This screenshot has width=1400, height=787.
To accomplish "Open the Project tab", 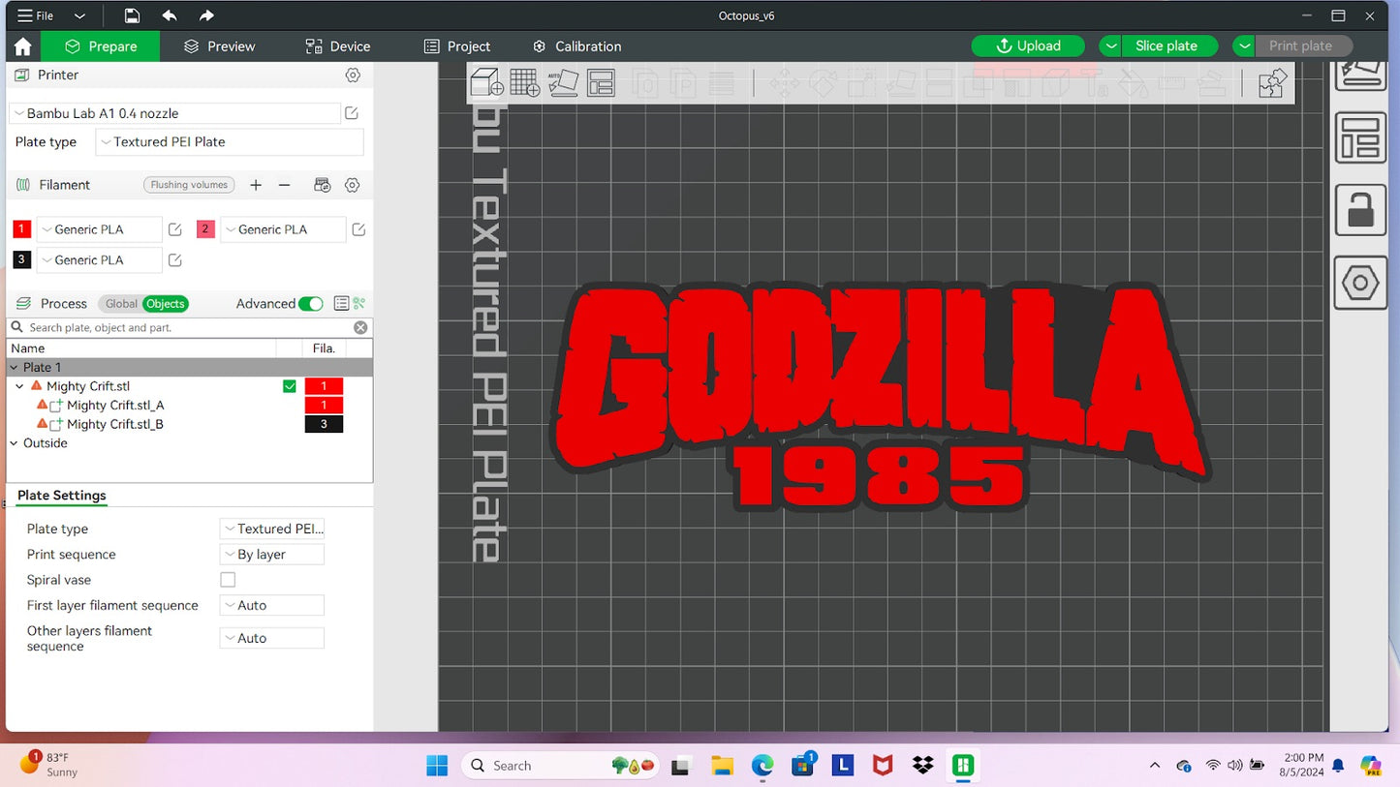I will point(457,46).
